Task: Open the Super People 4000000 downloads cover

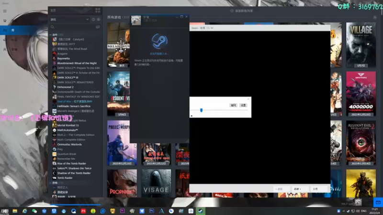Action: point(361,94)
